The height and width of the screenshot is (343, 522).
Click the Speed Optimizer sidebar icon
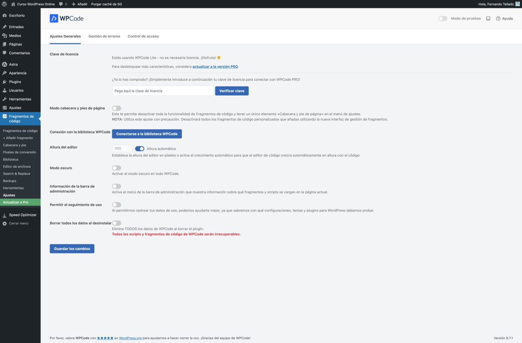tap(4, 214)
